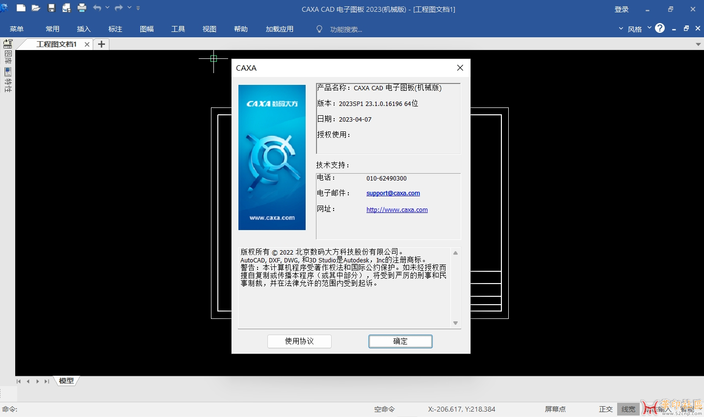Click the lightbulb icon beside function search
This screenshot has height=417, width=704.
(x=319, y=29)
